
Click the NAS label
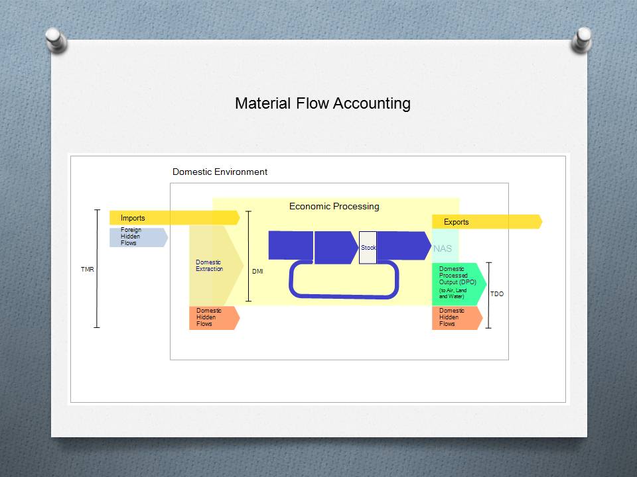pyautogui.click(x=443, y=248)
